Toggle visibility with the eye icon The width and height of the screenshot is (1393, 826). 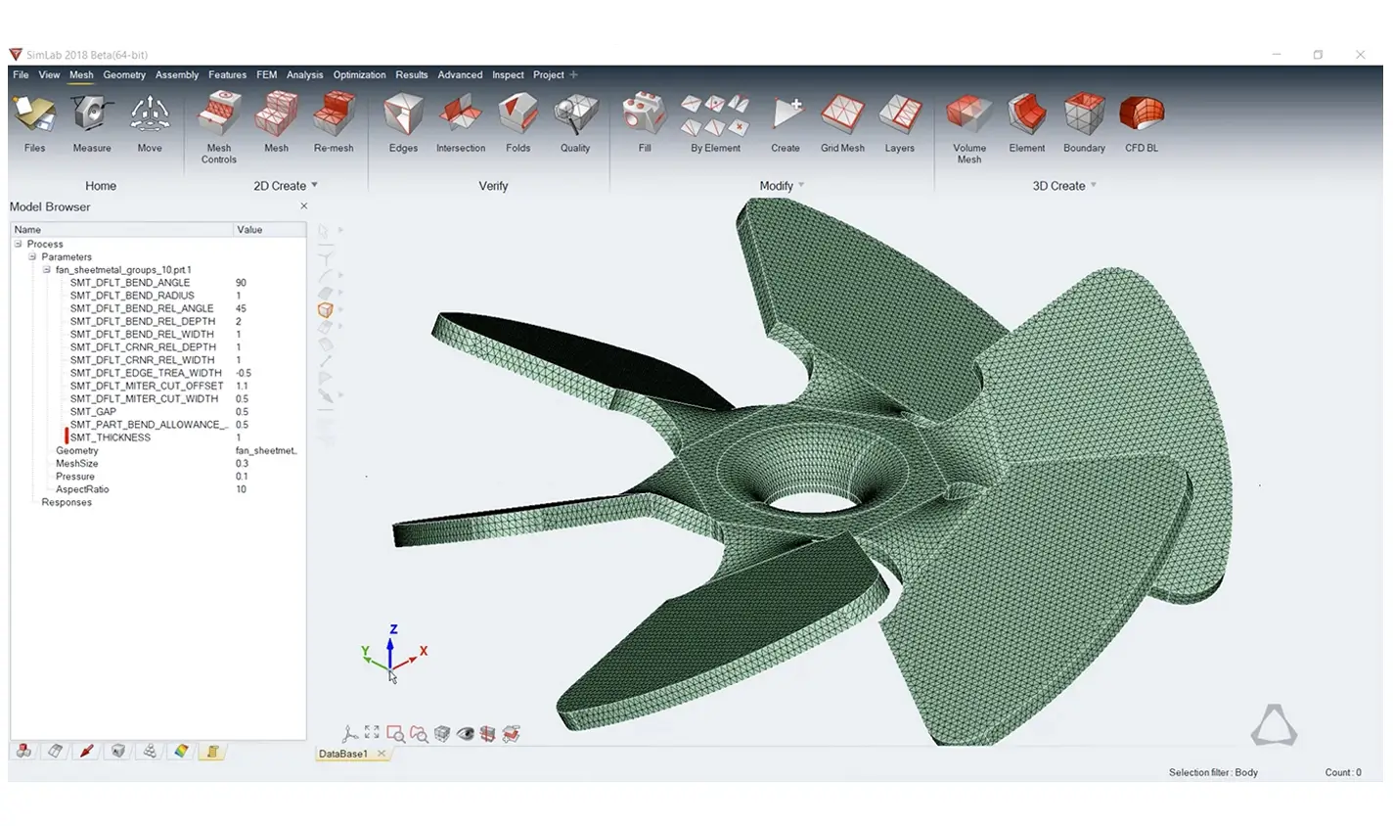point(465,734)
